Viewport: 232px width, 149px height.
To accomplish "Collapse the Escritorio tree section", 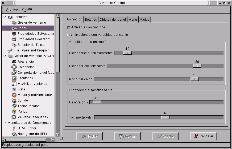I will point(5,17).
